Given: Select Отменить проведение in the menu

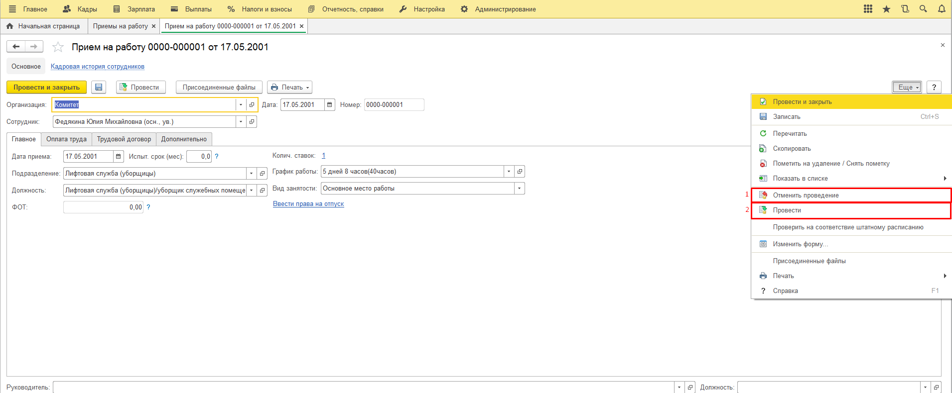Looking at the screenshot, I should (806, 196).
